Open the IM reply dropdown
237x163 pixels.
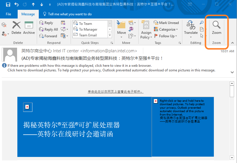pyautogui.click(x=65, y=29)
